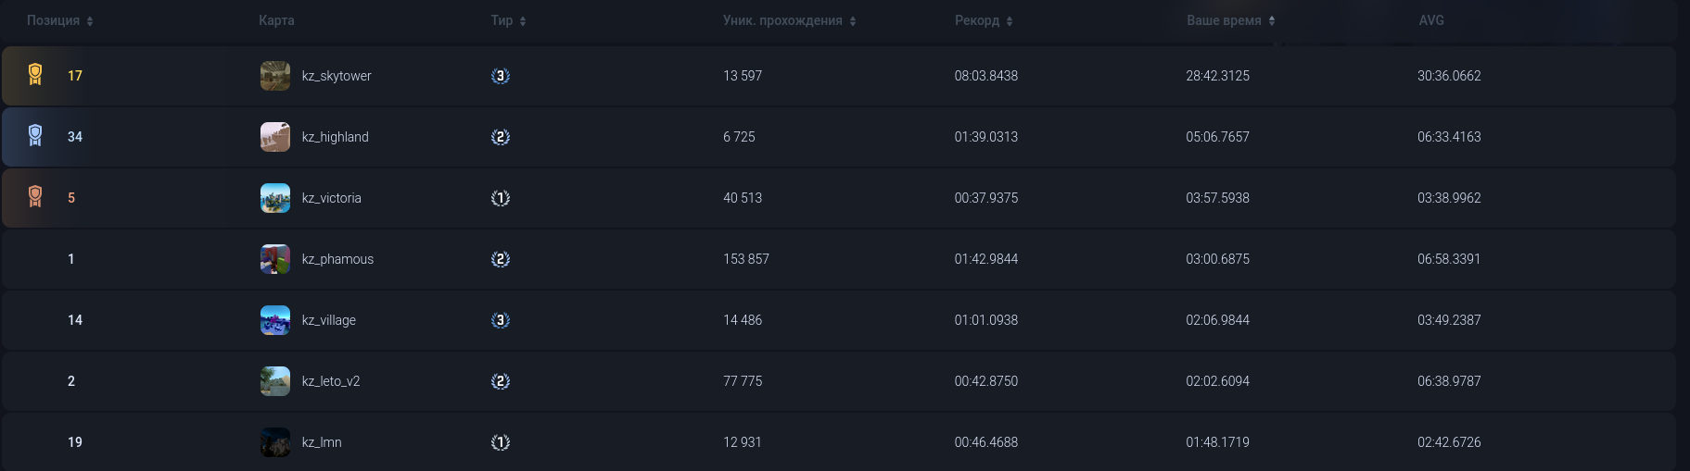The width and height of the screenshot is (1690, 471).
Task: Sort the table by Позиция column
Action: tap(59, 20)
